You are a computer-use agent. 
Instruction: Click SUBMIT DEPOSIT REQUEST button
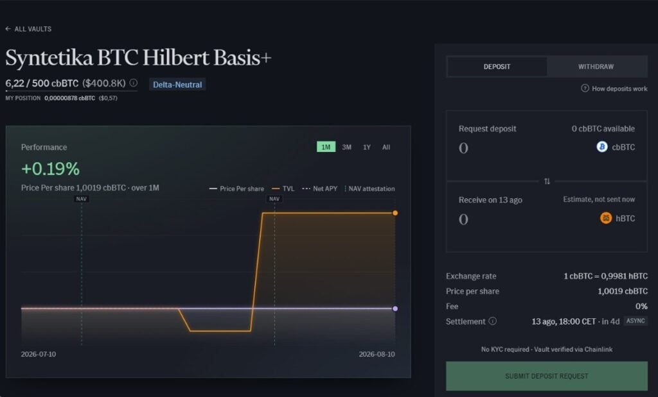tap(547, 376)
